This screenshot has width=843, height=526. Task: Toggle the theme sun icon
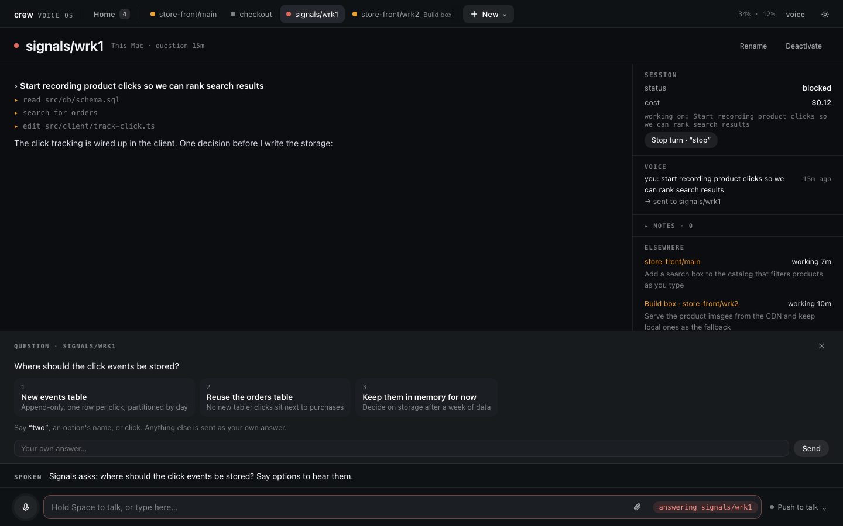(x=825, y=14)
